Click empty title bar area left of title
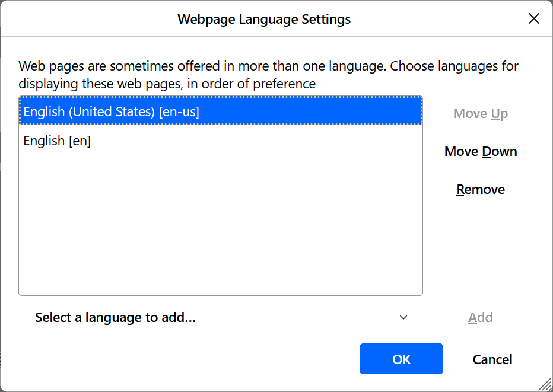553x392 pixels. (x=89, y=19)
